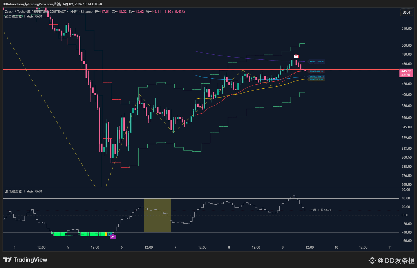The height and width of the screenshot is (268, 417).
Task: Click the 500.00 price axis label
Action: (x=406, y=46)
